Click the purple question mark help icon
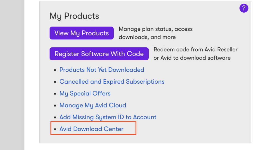257x150 pixels. coord(244,8)
